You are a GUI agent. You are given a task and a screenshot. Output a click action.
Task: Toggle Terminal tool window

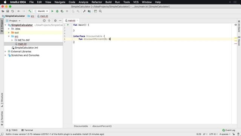tap(27, 130)
